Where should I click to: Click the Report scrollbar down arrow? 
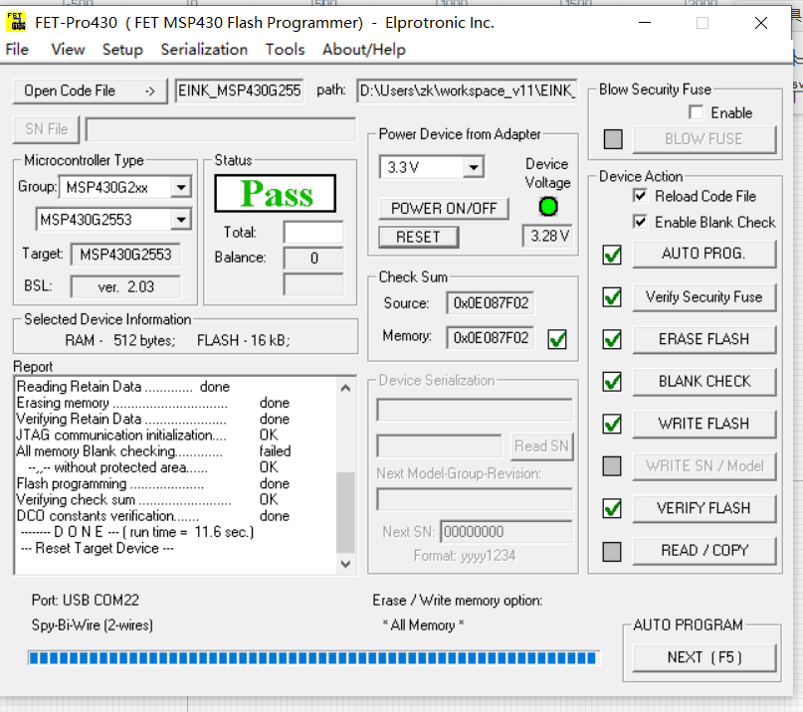[x=345, y=564]
